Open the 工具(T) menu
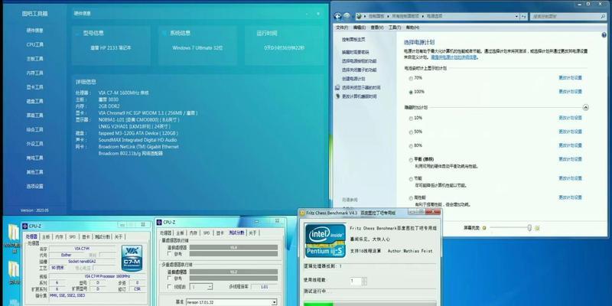Viewport: 612px width, 306px height. 395,28
